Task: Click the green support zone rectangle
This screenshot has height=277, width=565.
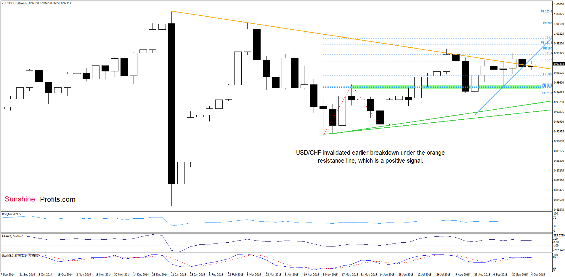Action: pos(446,87)
